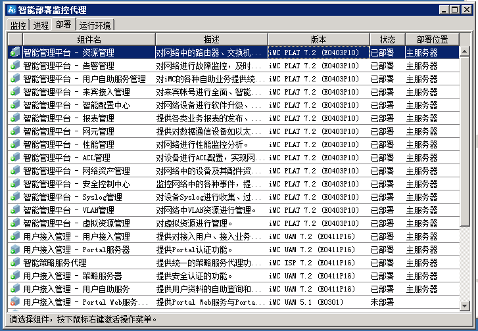Click the icon of 报表管理 row
Screen dimensions: 478x331
(15, 118)
